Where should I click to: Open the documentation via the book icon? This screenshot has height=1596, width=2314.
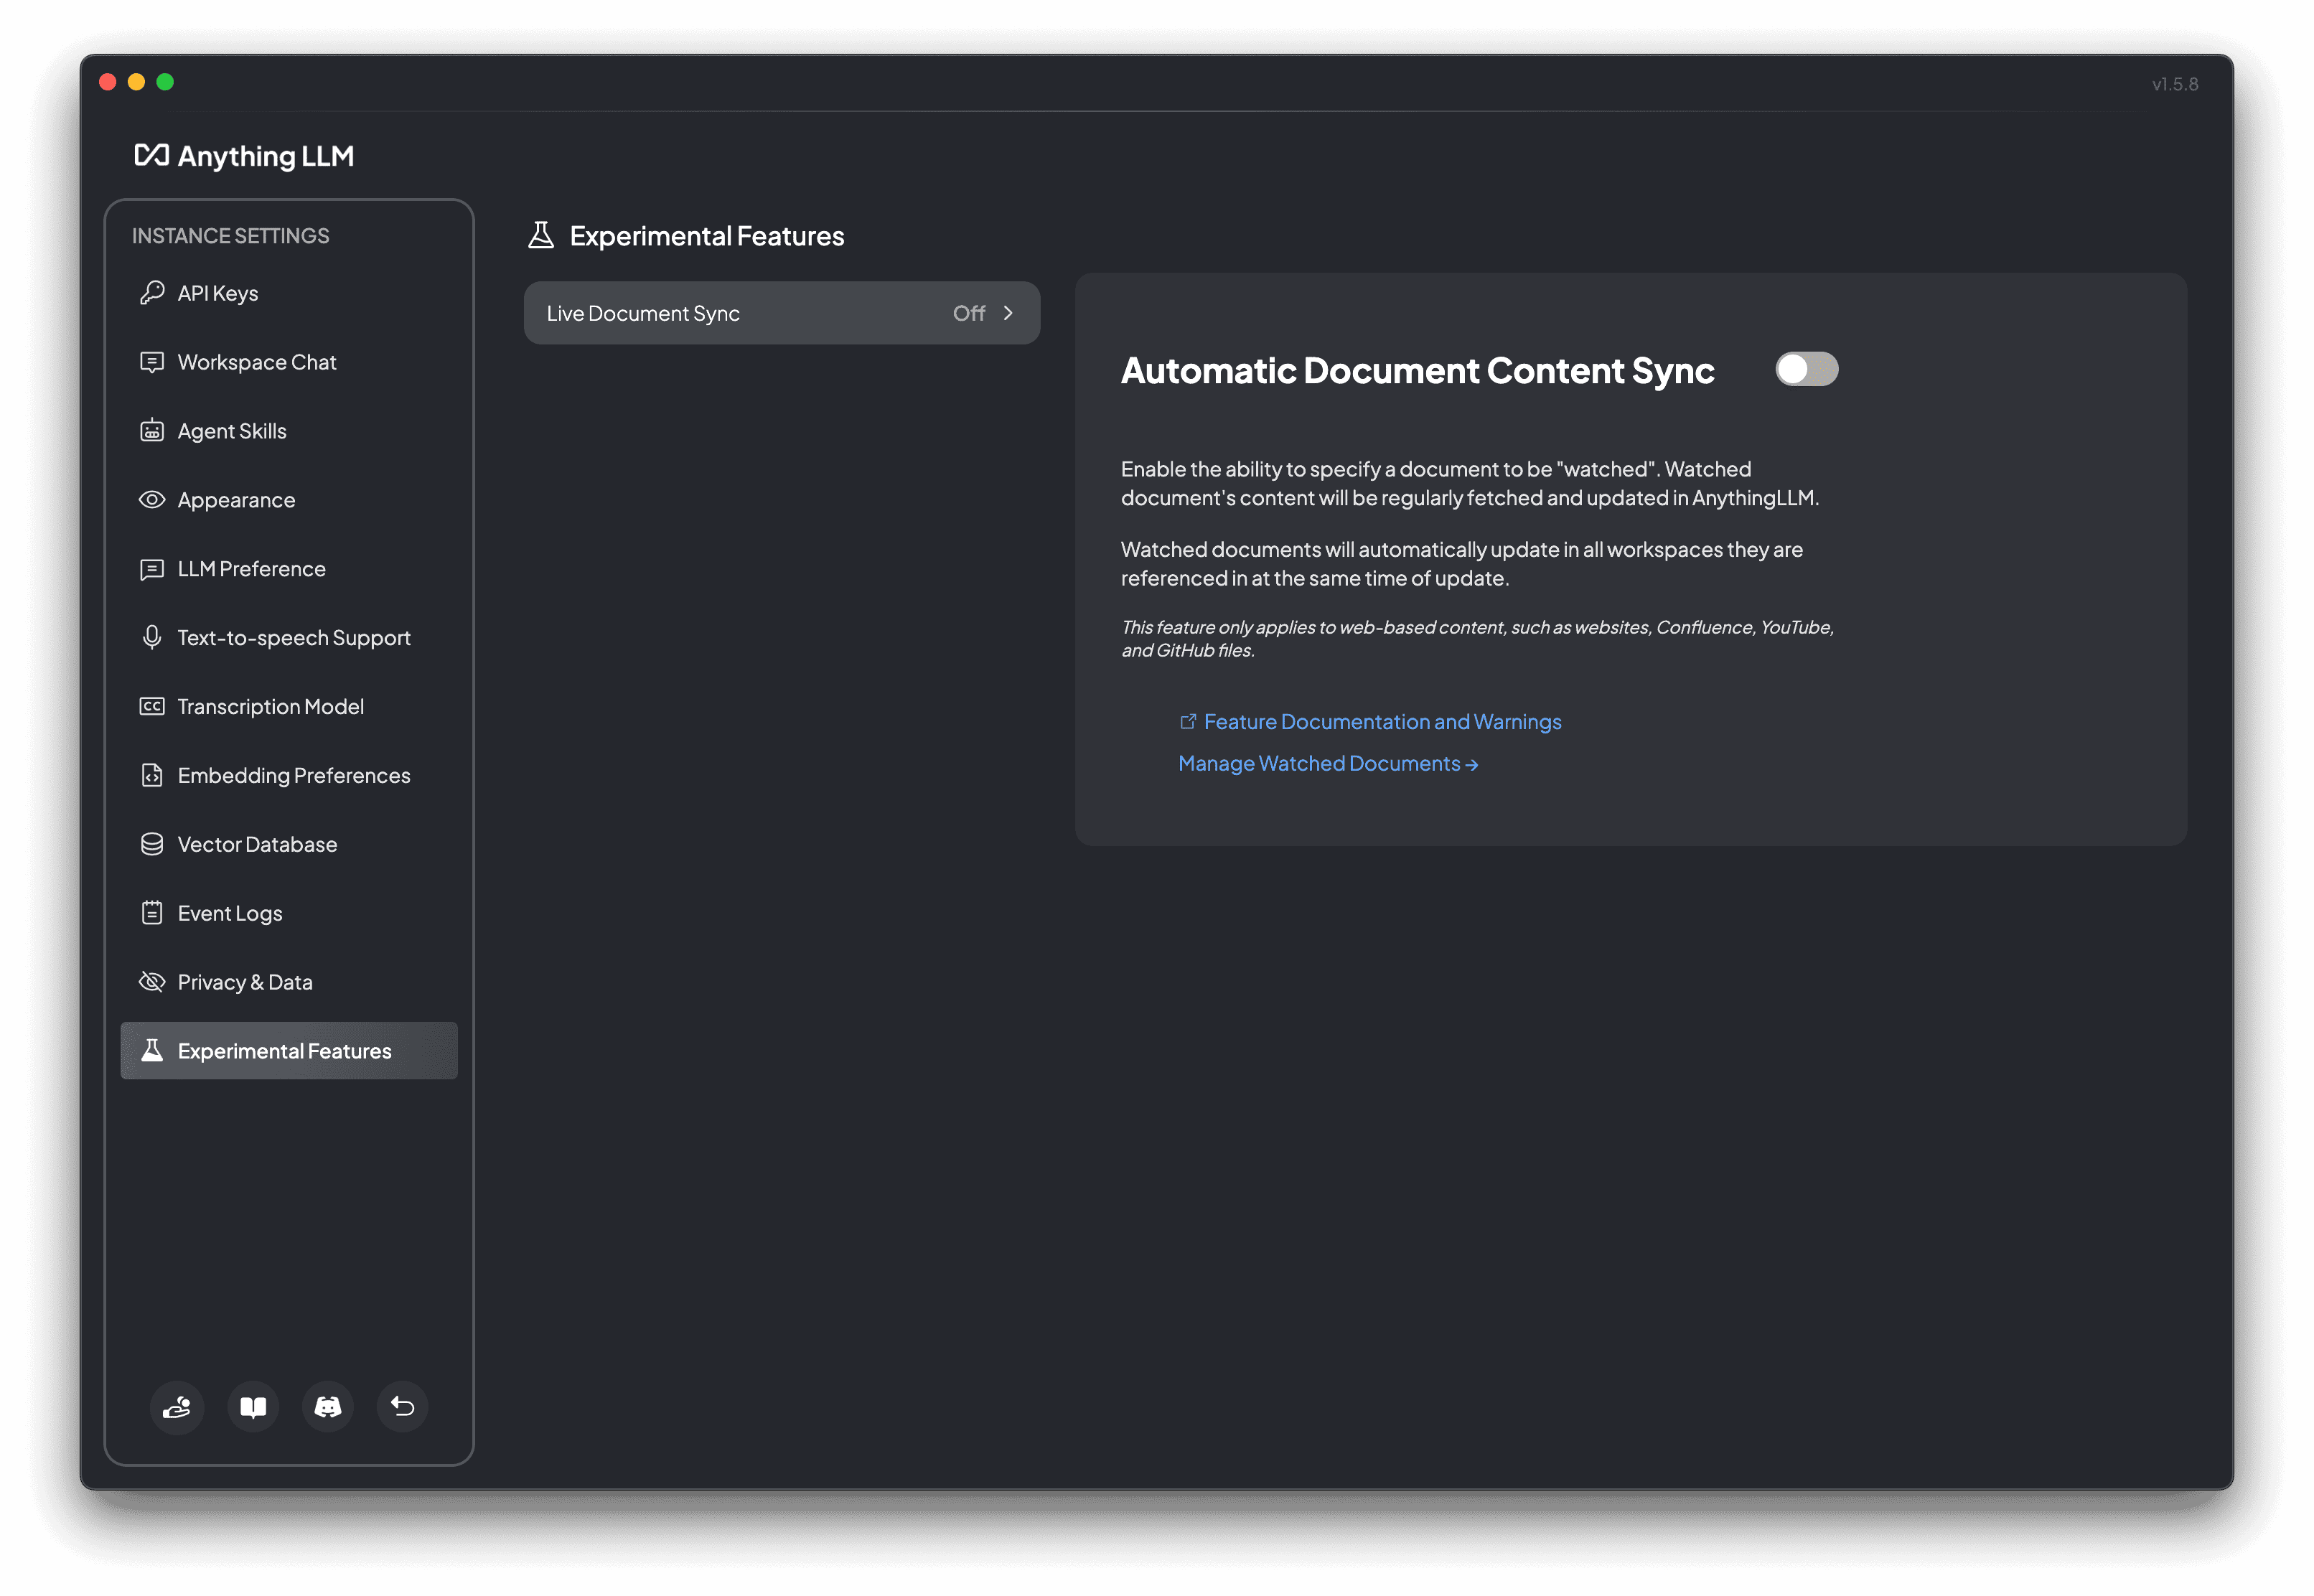pos(252,1407)
